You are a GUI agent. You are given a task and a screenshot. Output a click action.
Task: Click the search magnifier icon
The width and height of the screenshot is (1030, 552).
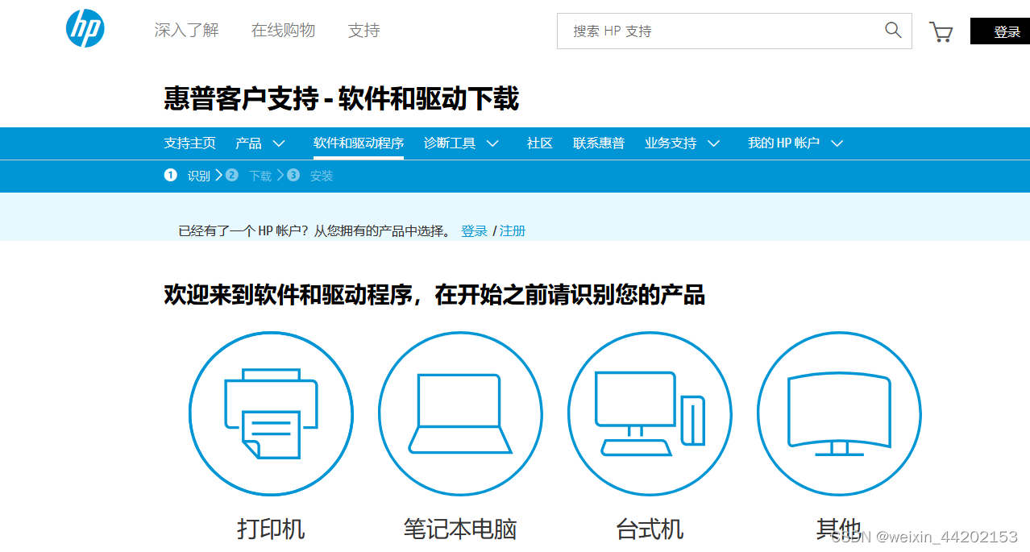point(893,30)
